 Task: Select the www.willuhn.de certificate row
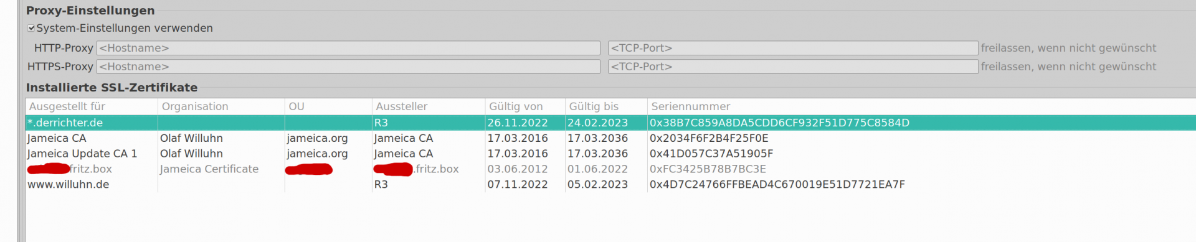tap(610, 185)
